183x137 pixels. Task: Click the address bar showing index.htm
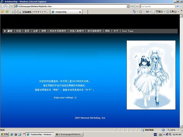[70, 6]
